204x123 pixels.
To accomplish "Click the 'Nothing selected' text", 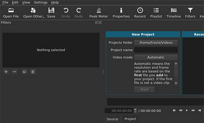I will coord(51,50).
